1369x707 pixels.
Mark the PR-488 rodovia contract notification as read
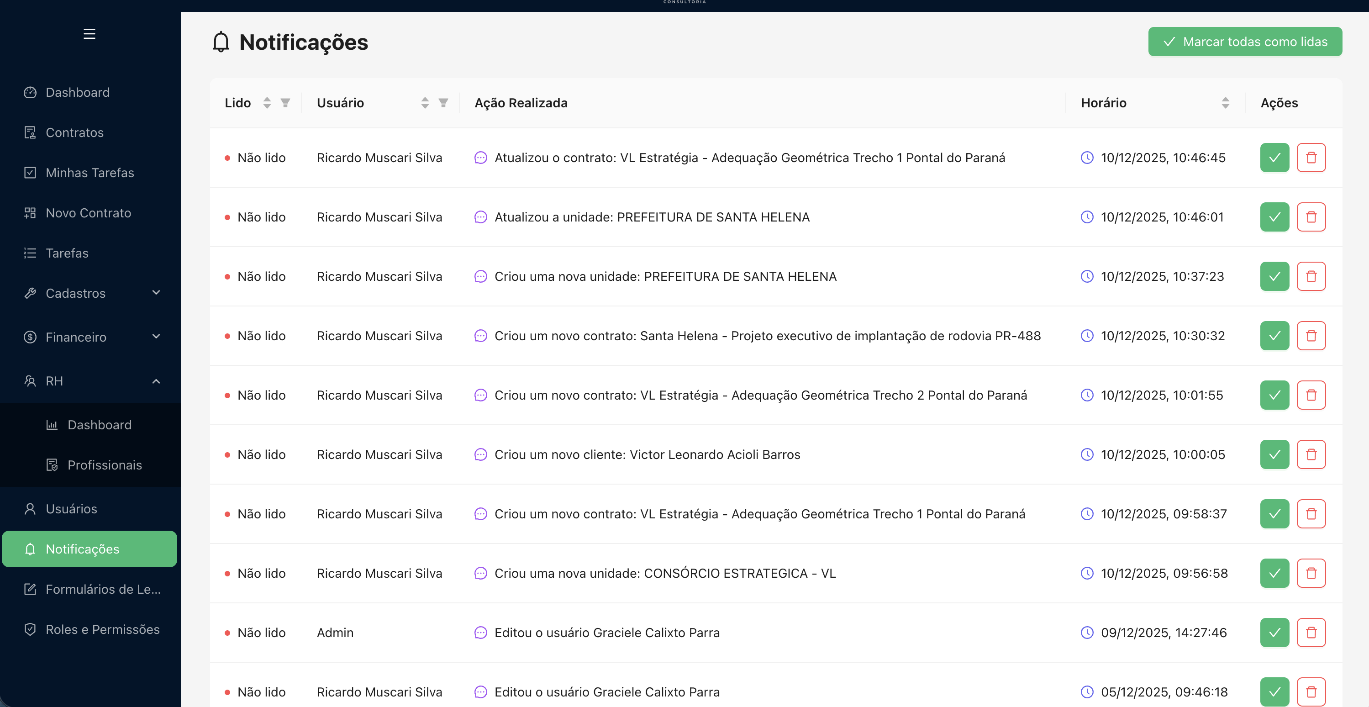tap(1274, 336)
